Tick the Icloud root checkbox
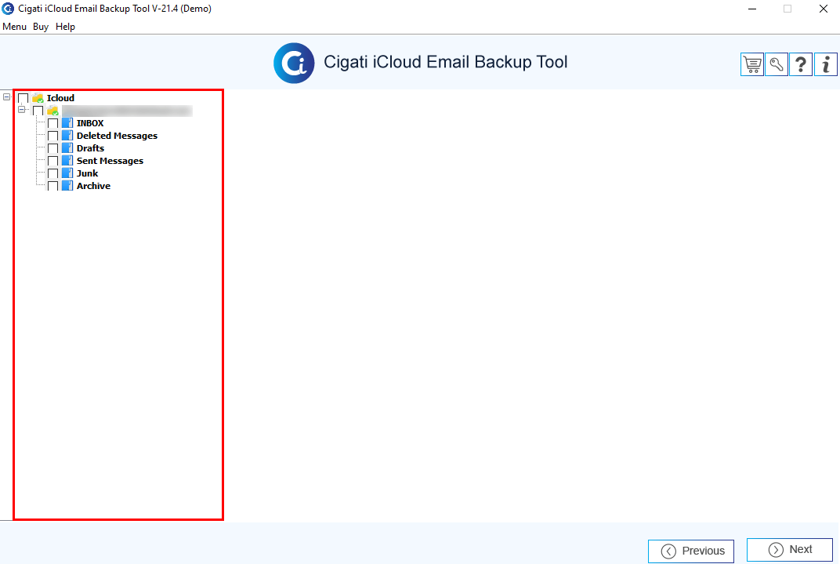The width and height of the screenshot is (840, 564). [x=23, y=98]
